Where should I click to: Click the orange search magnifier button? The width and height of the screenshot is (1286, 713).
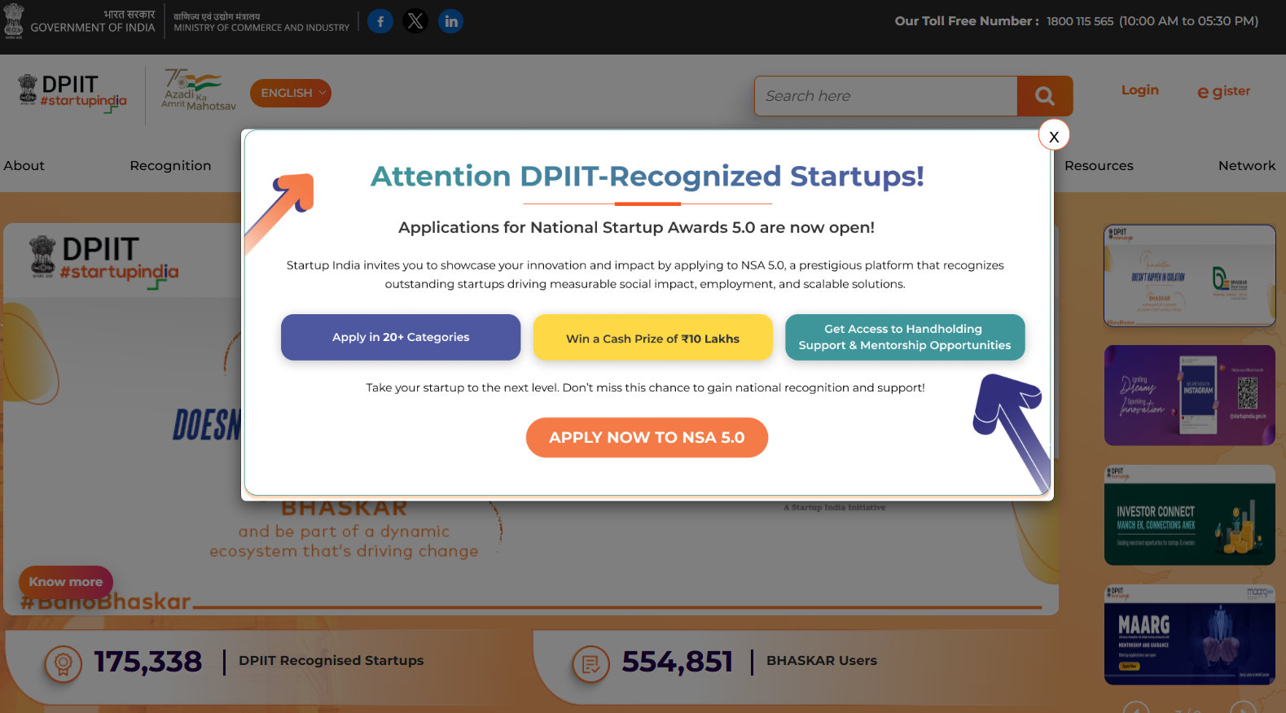coord(1044,96)
